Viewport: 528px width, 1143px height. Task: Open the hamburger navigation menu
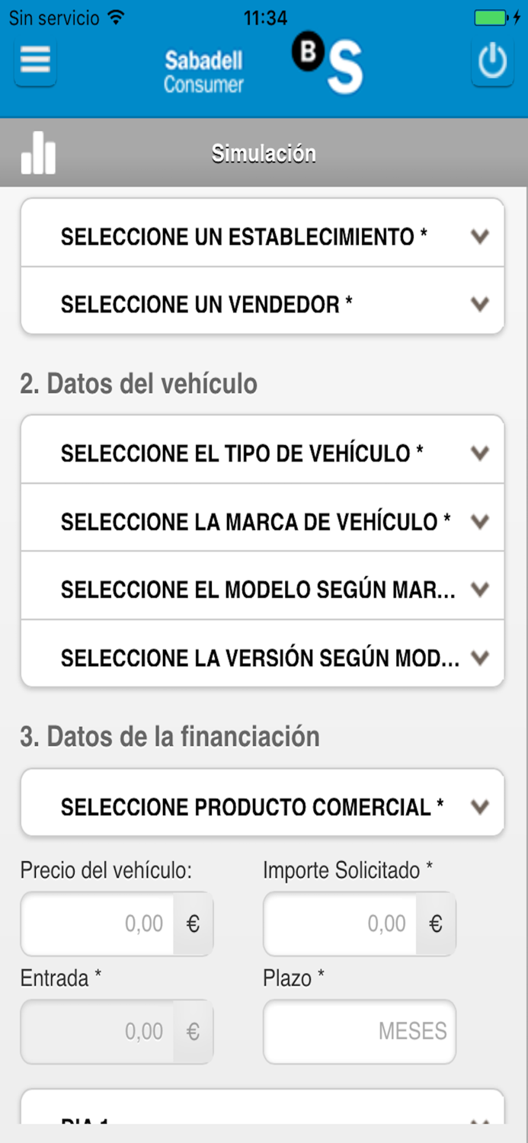tap(35, 61)
